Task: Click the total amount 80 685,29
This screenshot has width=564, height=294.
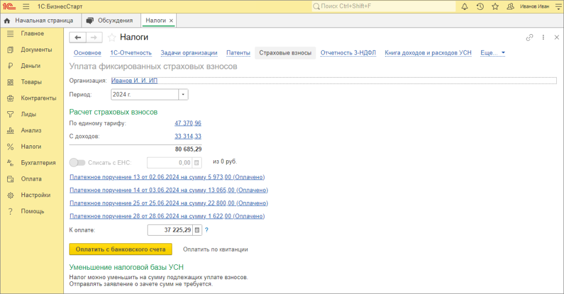Action: point(188,149)
